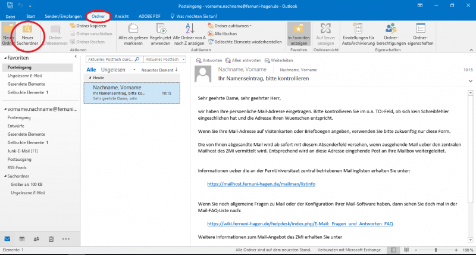The height and width of the screenshot is (255, 476).
Task: Open Ordnereigenschaften
Action: [x=421, y=35]
